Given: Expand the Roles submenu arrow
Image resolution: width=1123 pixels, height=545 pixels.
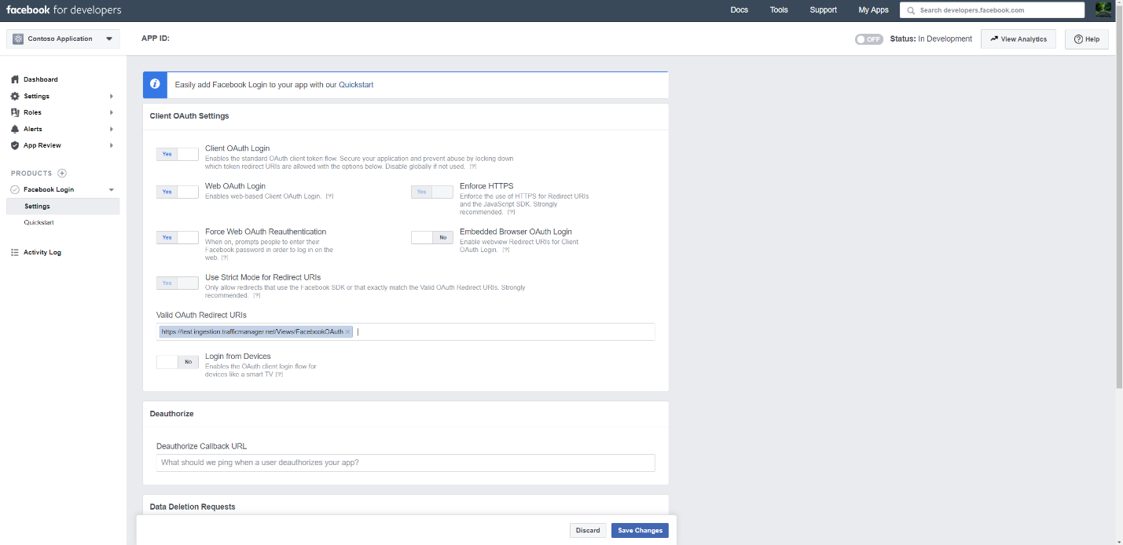Looking at the screenshot, I should 112,112.
